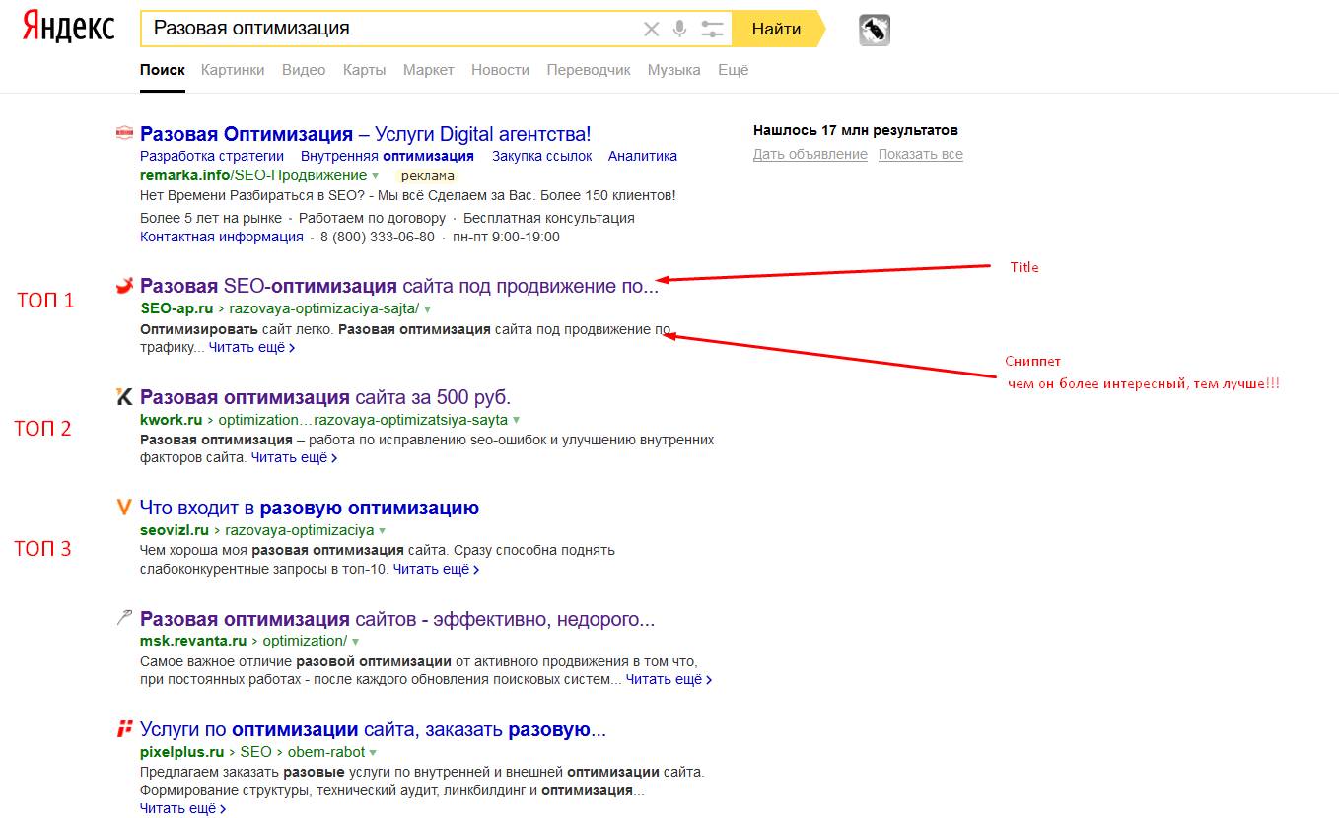Image resolution: width=1339 pixels, height=818 pixels.
Task: Click inside the search input field
Action: click(x=394, y=29)
